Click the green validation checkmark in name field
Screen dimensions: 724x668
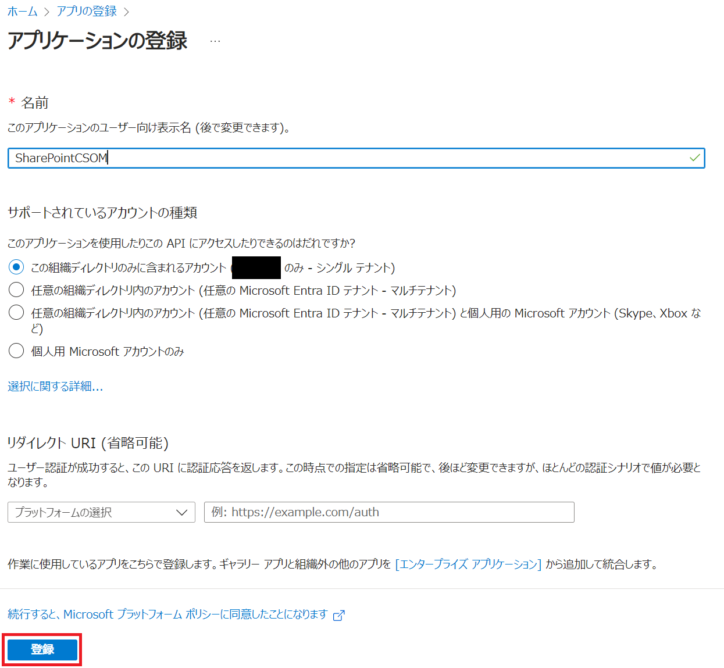point(694,158)
